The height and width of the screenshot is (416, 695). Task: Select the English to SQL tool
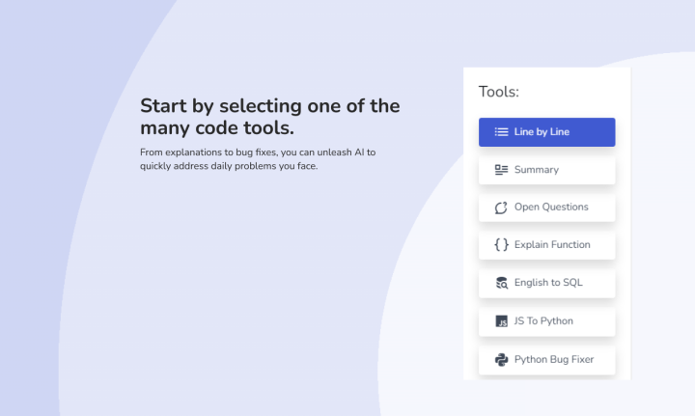548,283
